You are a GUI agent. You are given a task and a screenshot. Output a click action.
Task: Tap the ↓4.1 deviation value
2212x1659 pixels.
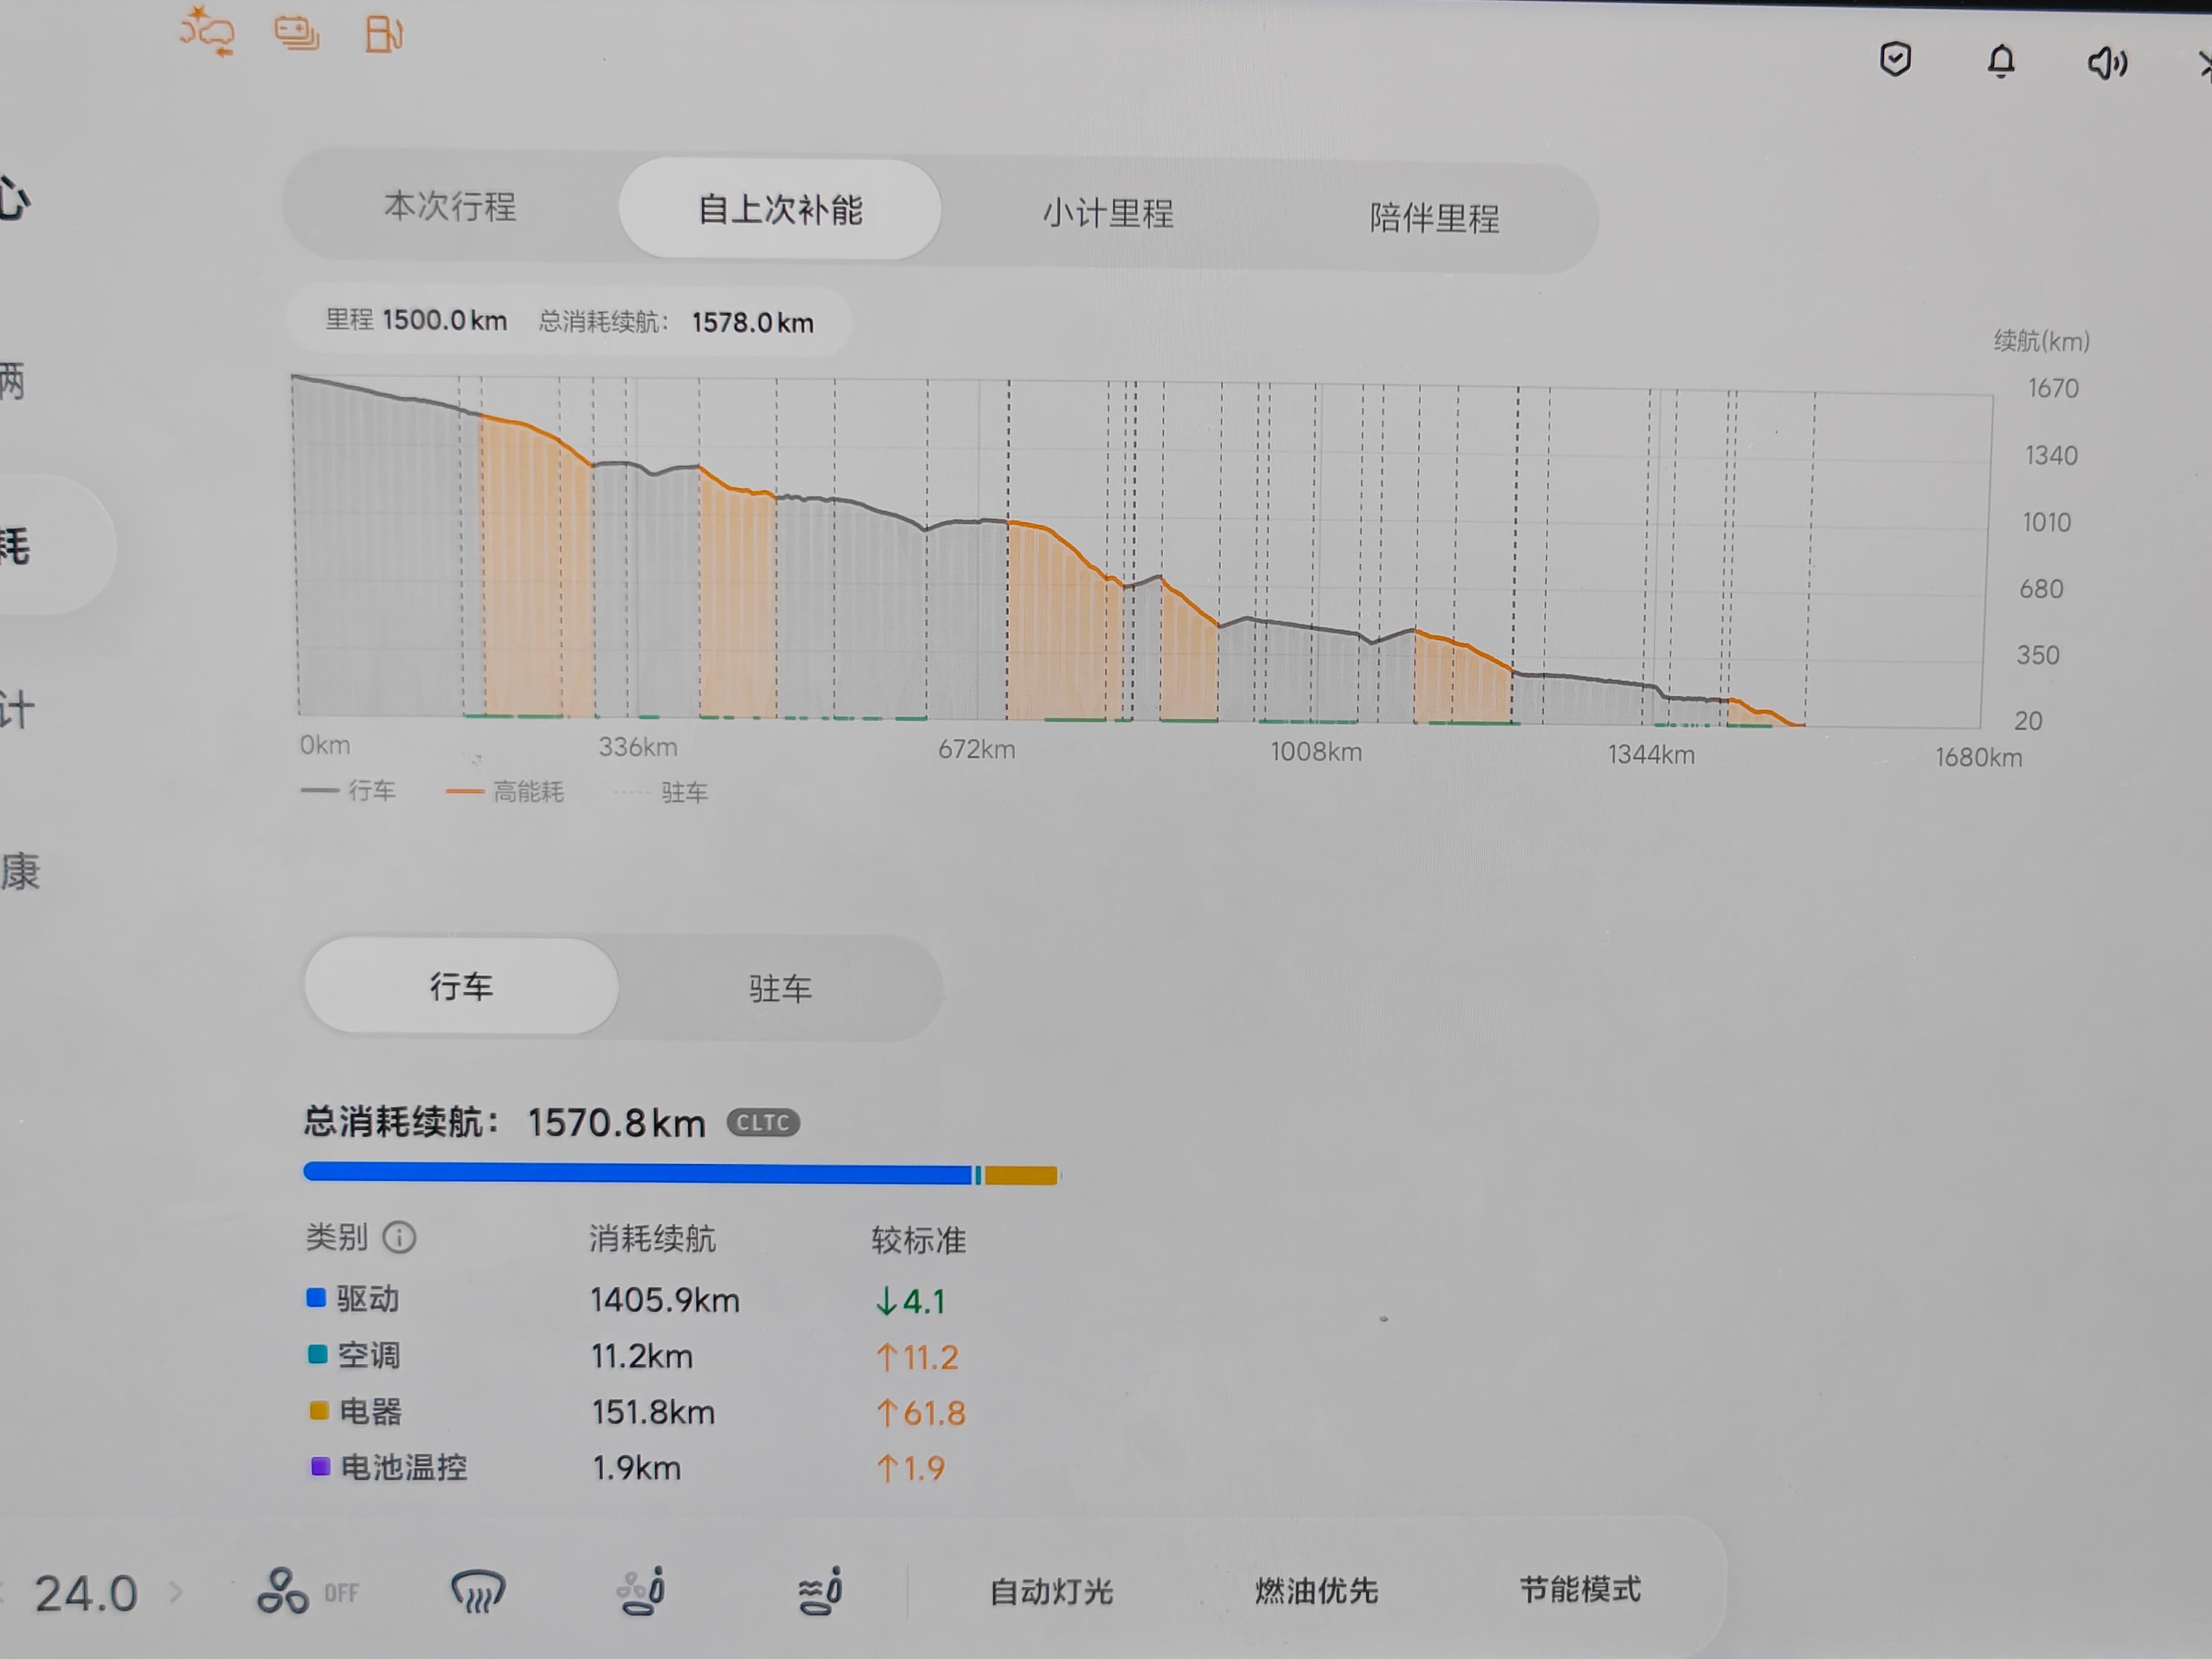(x=909, y=1301)
